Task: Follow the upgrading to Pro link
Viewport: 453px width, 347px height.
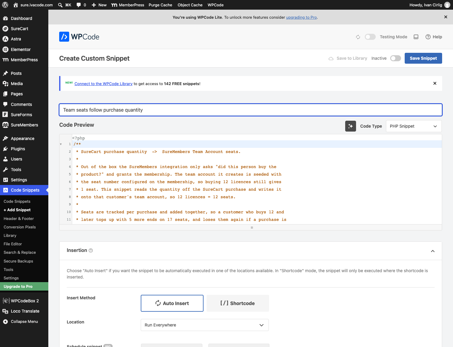Action: point(301,17)
